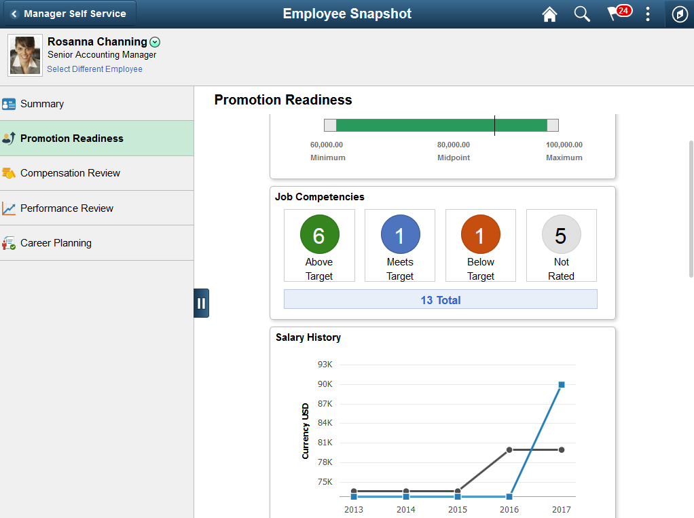Screen dimensions: 694x518
Task: Go back to Manager Self Service
Action: tap(70, 14)
